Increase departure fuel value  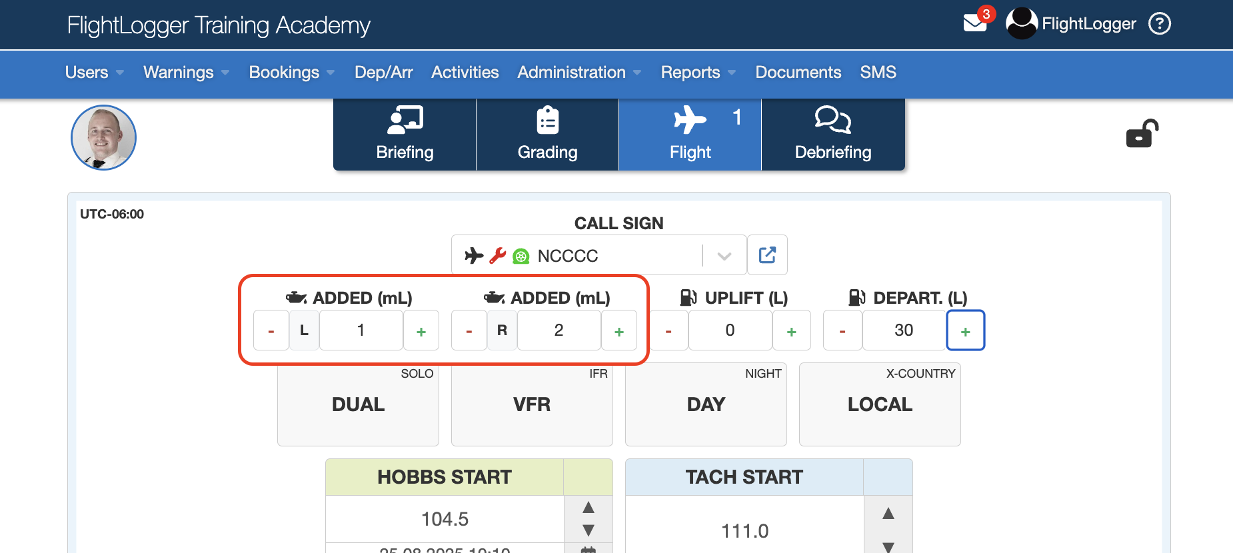[966, 330]
